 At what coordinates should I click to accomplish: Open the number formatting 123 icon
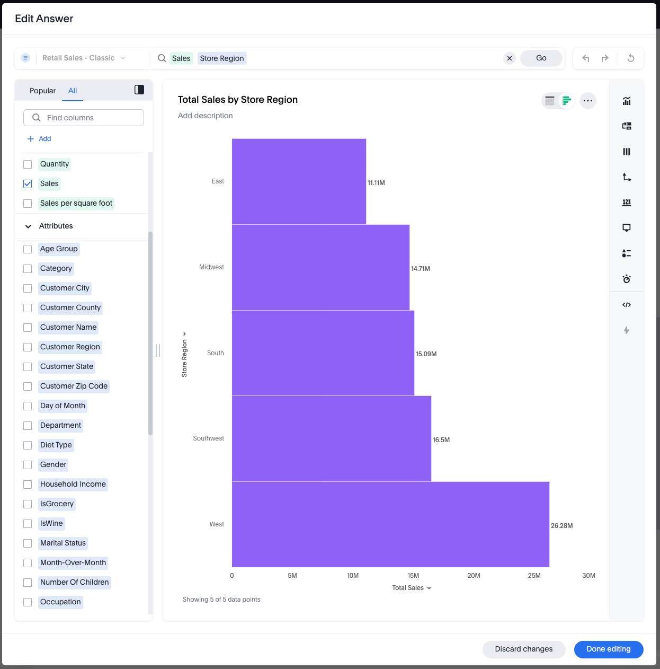point(627,203)
